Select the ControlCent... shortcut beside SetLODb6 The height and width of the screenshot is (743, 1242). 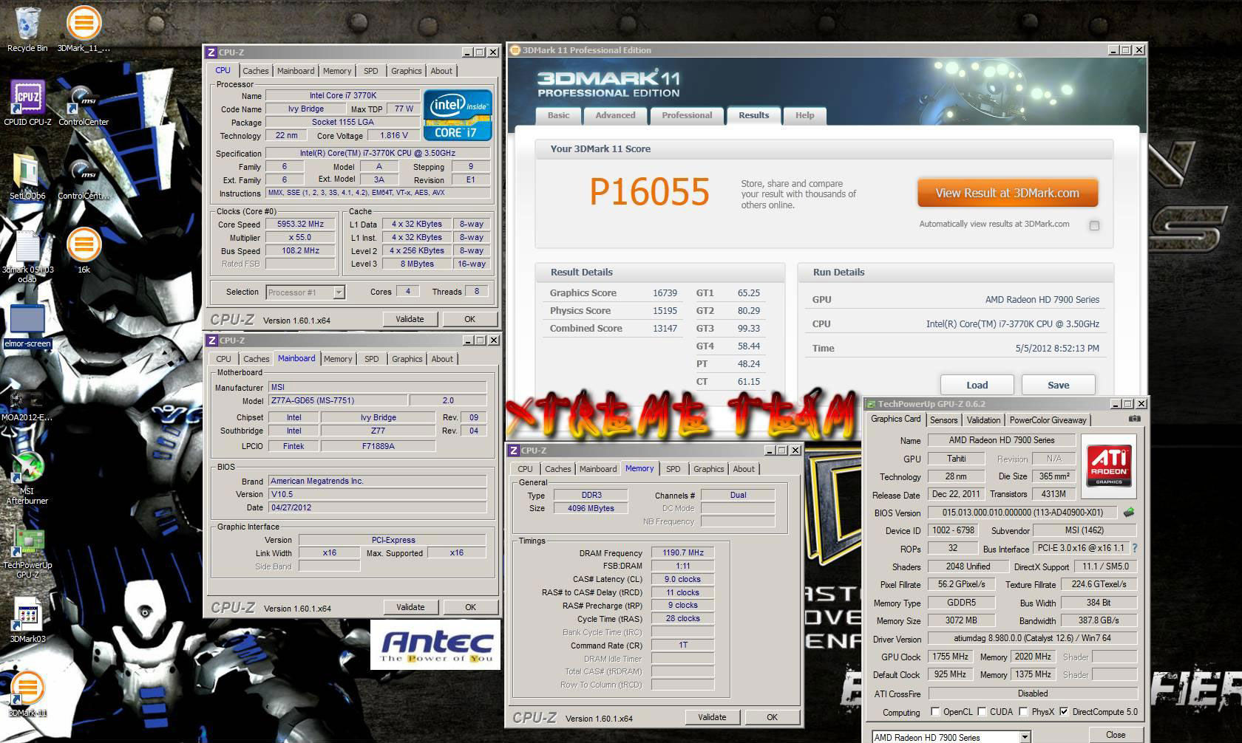pyautogui.click(x=84, y=177)
